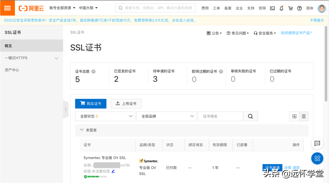
Task: Collapse the left sidebar panel
Action: [x=66, y=109]
